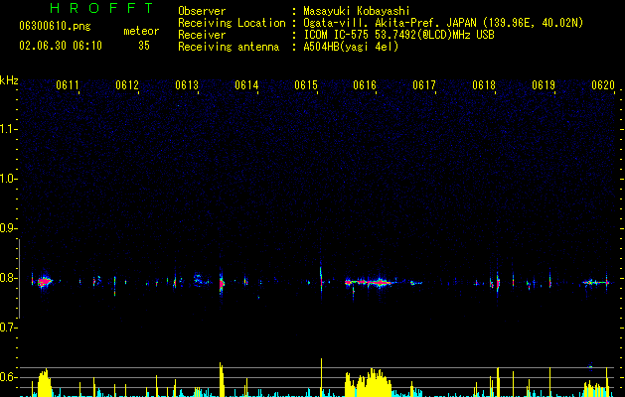Click the HROFFT title text
This screenshot has height=397, width=625.
pyautogui.click(x=102, y=8)
